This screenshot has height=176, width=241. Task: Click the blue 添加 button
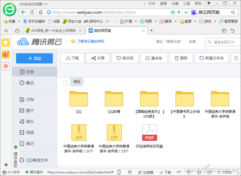pyautogui.click(x=35, y=58)
